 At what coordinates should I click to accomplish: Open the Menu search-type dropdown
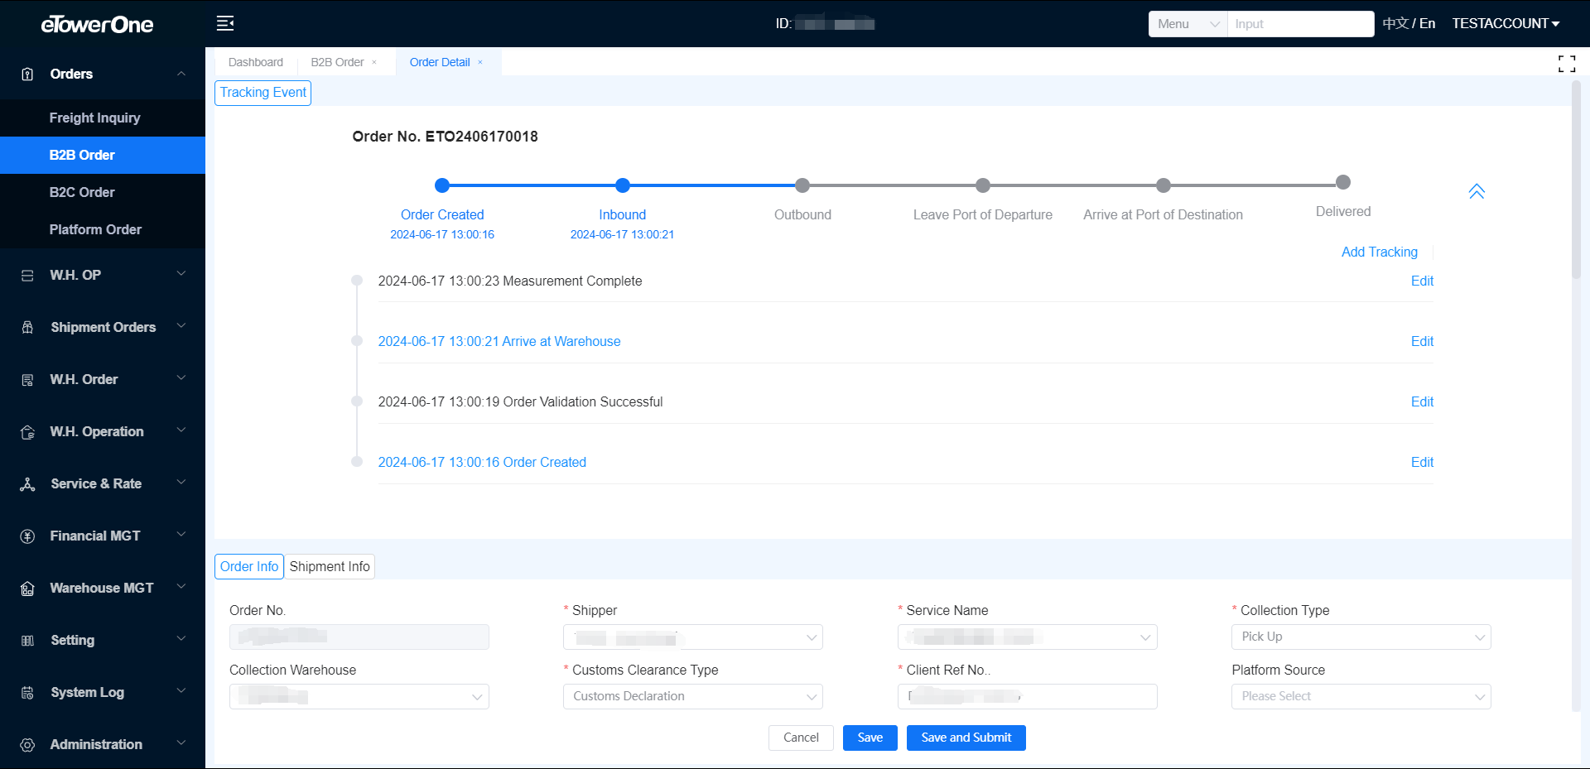[1188, 24]
